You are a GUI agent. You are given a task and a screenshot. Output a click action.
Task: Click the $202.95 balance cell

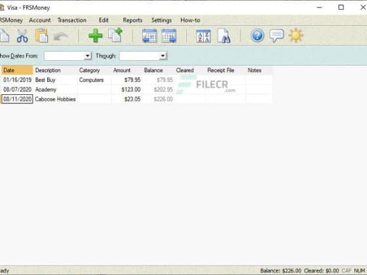(158, 90)
